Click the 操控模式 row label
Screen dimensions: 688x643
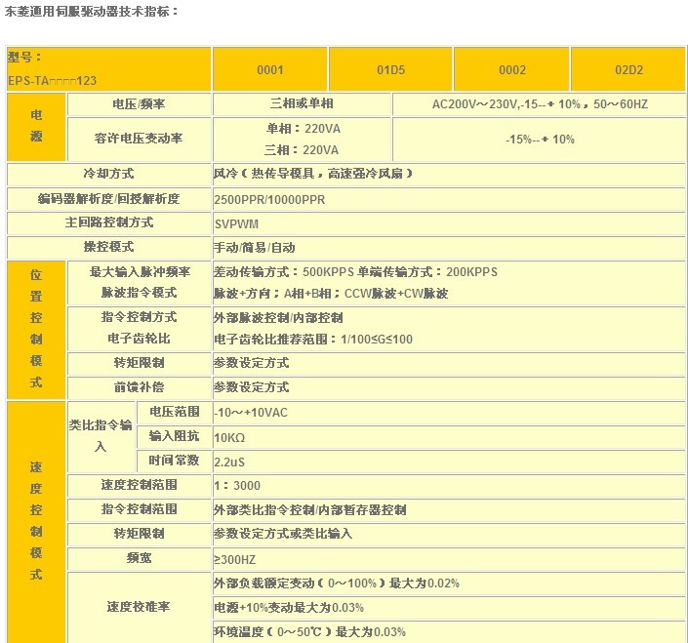pos(108,247)
